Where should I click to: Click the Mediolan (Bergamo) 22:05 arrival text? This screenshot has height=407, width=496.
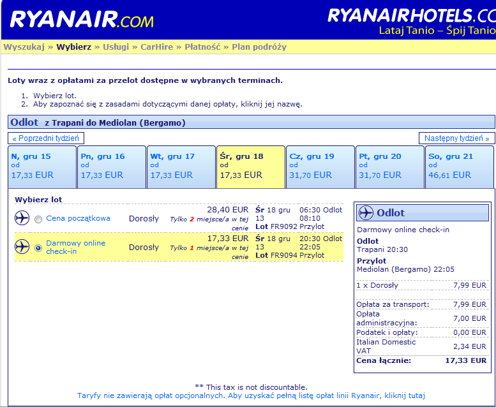(405, 269)
